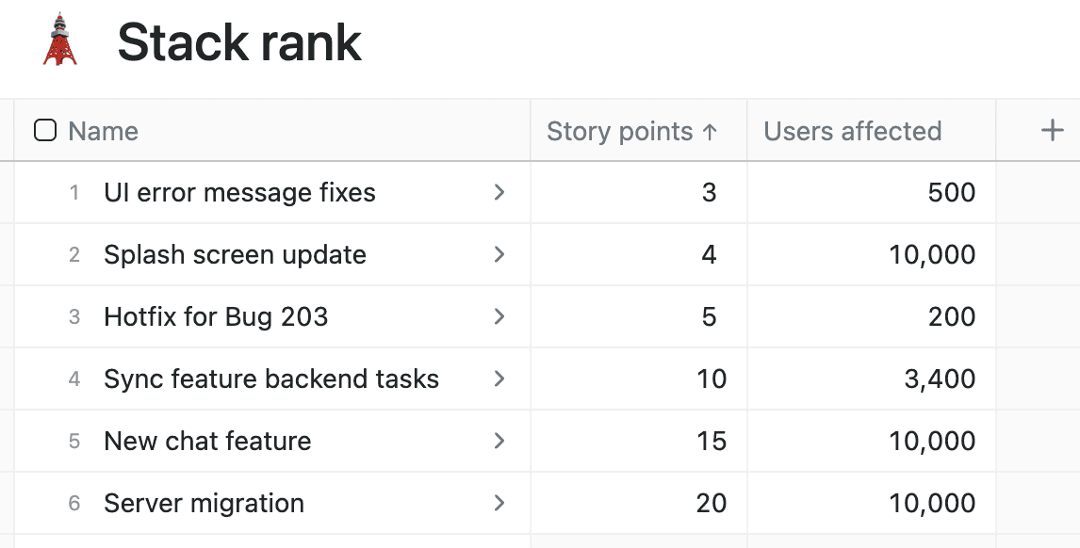Image resolution: width=1080 pixels, height=548 pixels.
Task: Click the Users affected cell showing 500
Action: [953, 192]
